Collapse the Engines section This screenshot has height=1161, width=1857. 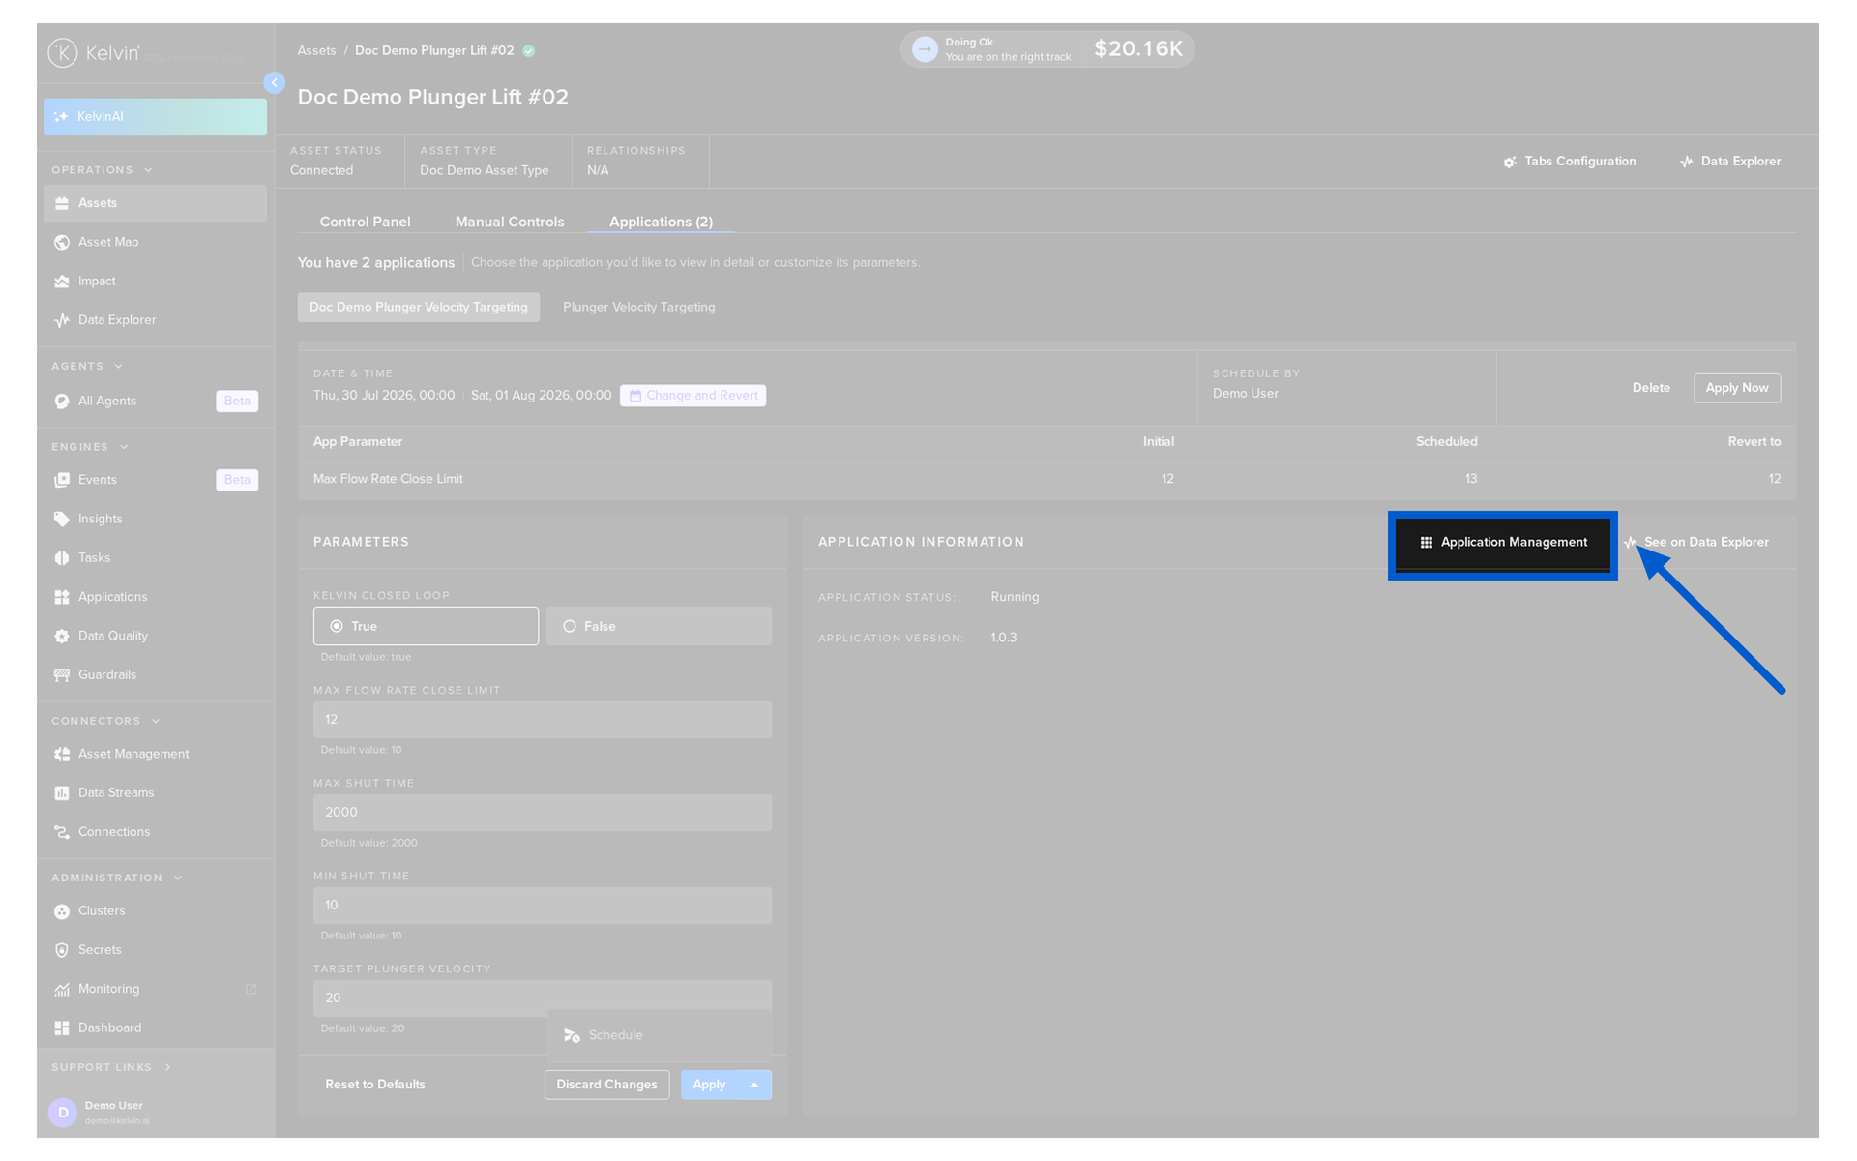coord(124,447)
